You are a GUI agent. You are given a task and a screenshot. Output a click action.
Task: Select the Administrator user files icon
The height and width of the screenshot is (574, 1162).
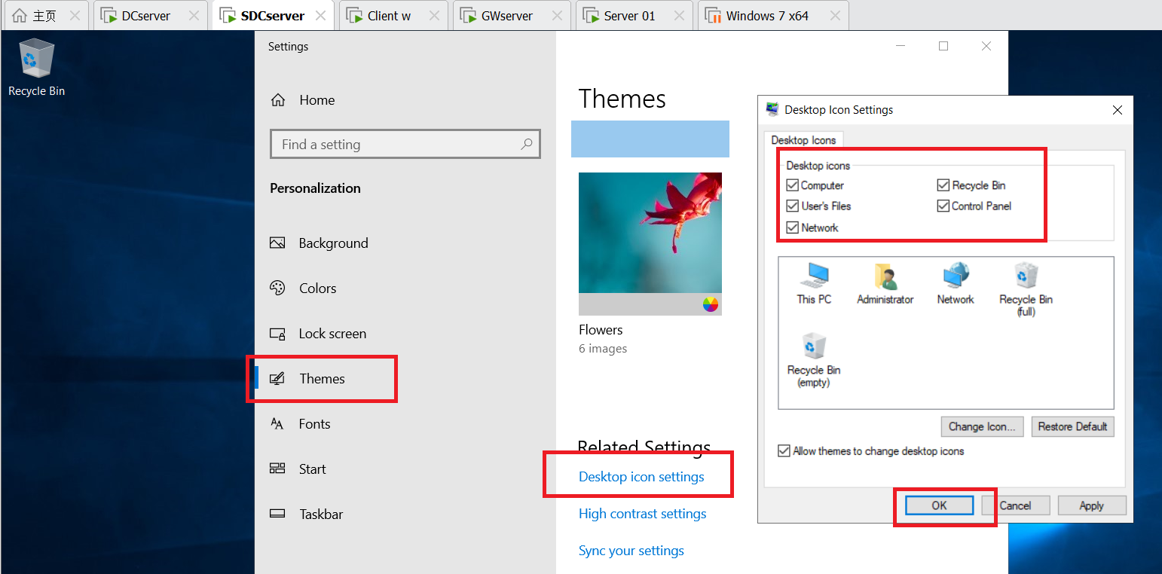885,279
